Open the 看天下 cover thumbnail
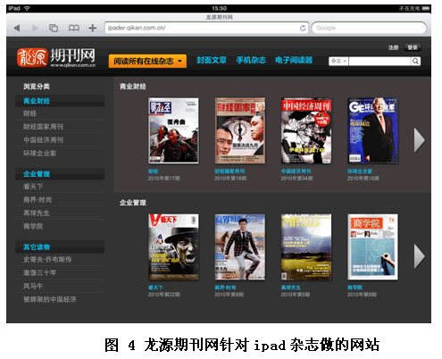Viewport: 442px width, 359px height. click(173, 246)
